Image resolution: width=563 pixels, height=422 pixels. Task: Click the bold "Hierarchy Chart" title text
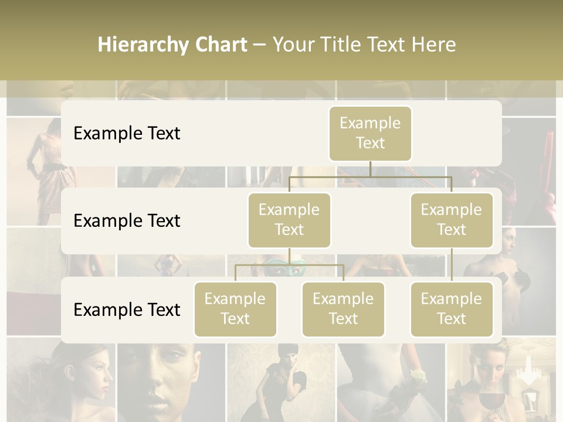[172, 45]
